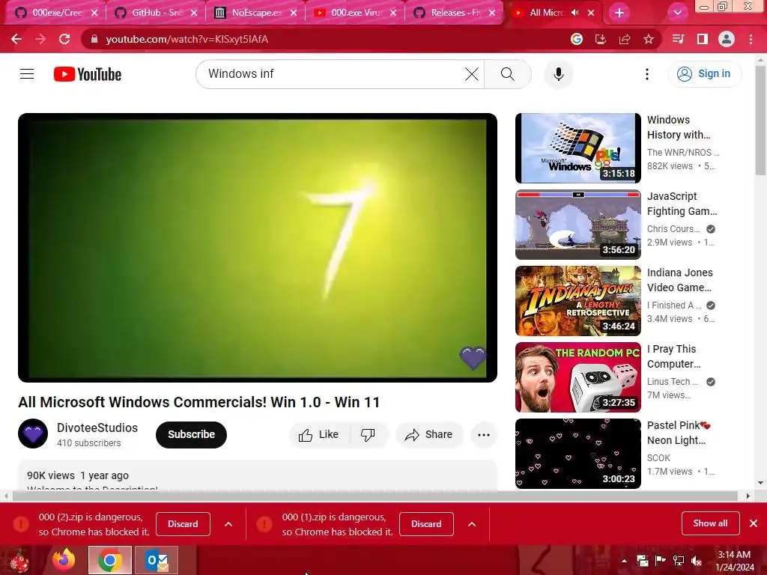Viewport: 767px width, 575px height.
Task: Open taskbar clock 3:14 AM
Action: [x=734, y=561]
